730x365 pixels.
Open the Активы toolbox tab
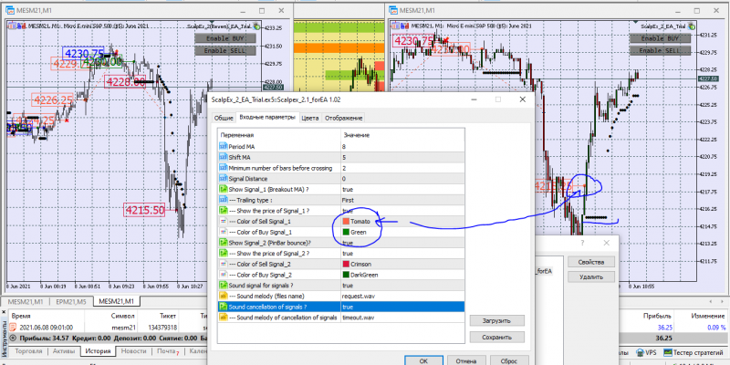point(64,351)
